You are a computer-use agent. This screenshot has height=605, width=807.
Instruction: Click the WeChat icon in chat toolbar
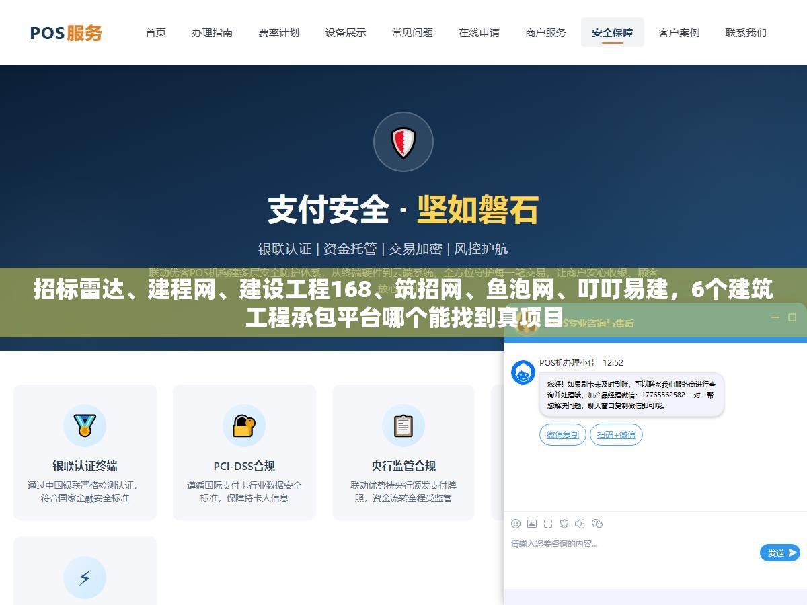point(597,523)
